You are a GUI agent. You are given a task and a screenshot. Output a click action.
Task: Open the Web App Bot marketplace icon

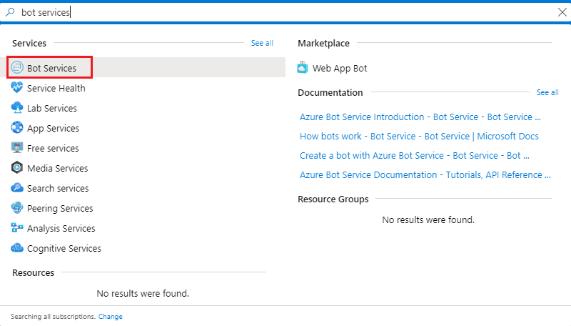coord(303,68)
